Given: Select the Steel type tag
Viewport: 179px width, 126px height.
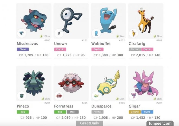Looking at the screenshot, I should click(x=73, y=112).
